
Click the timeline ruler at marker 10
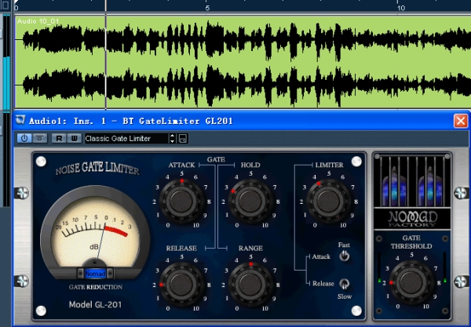click(x=401, y=8)
